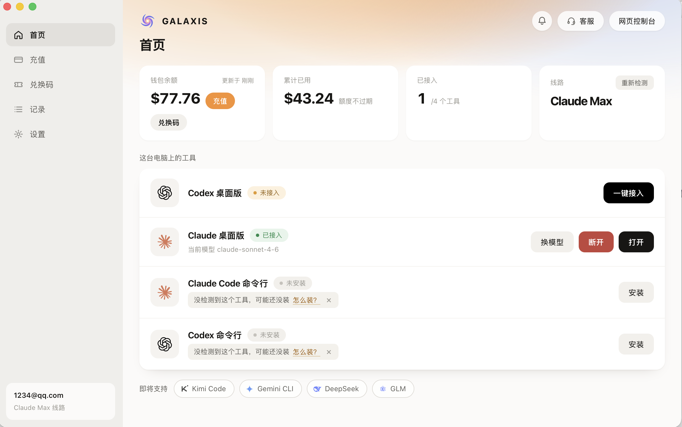The height and width of the screenshot is (427, 682).
Task: Click 未安装 badge beside Codex 命令行
Action: pos(266,335)
